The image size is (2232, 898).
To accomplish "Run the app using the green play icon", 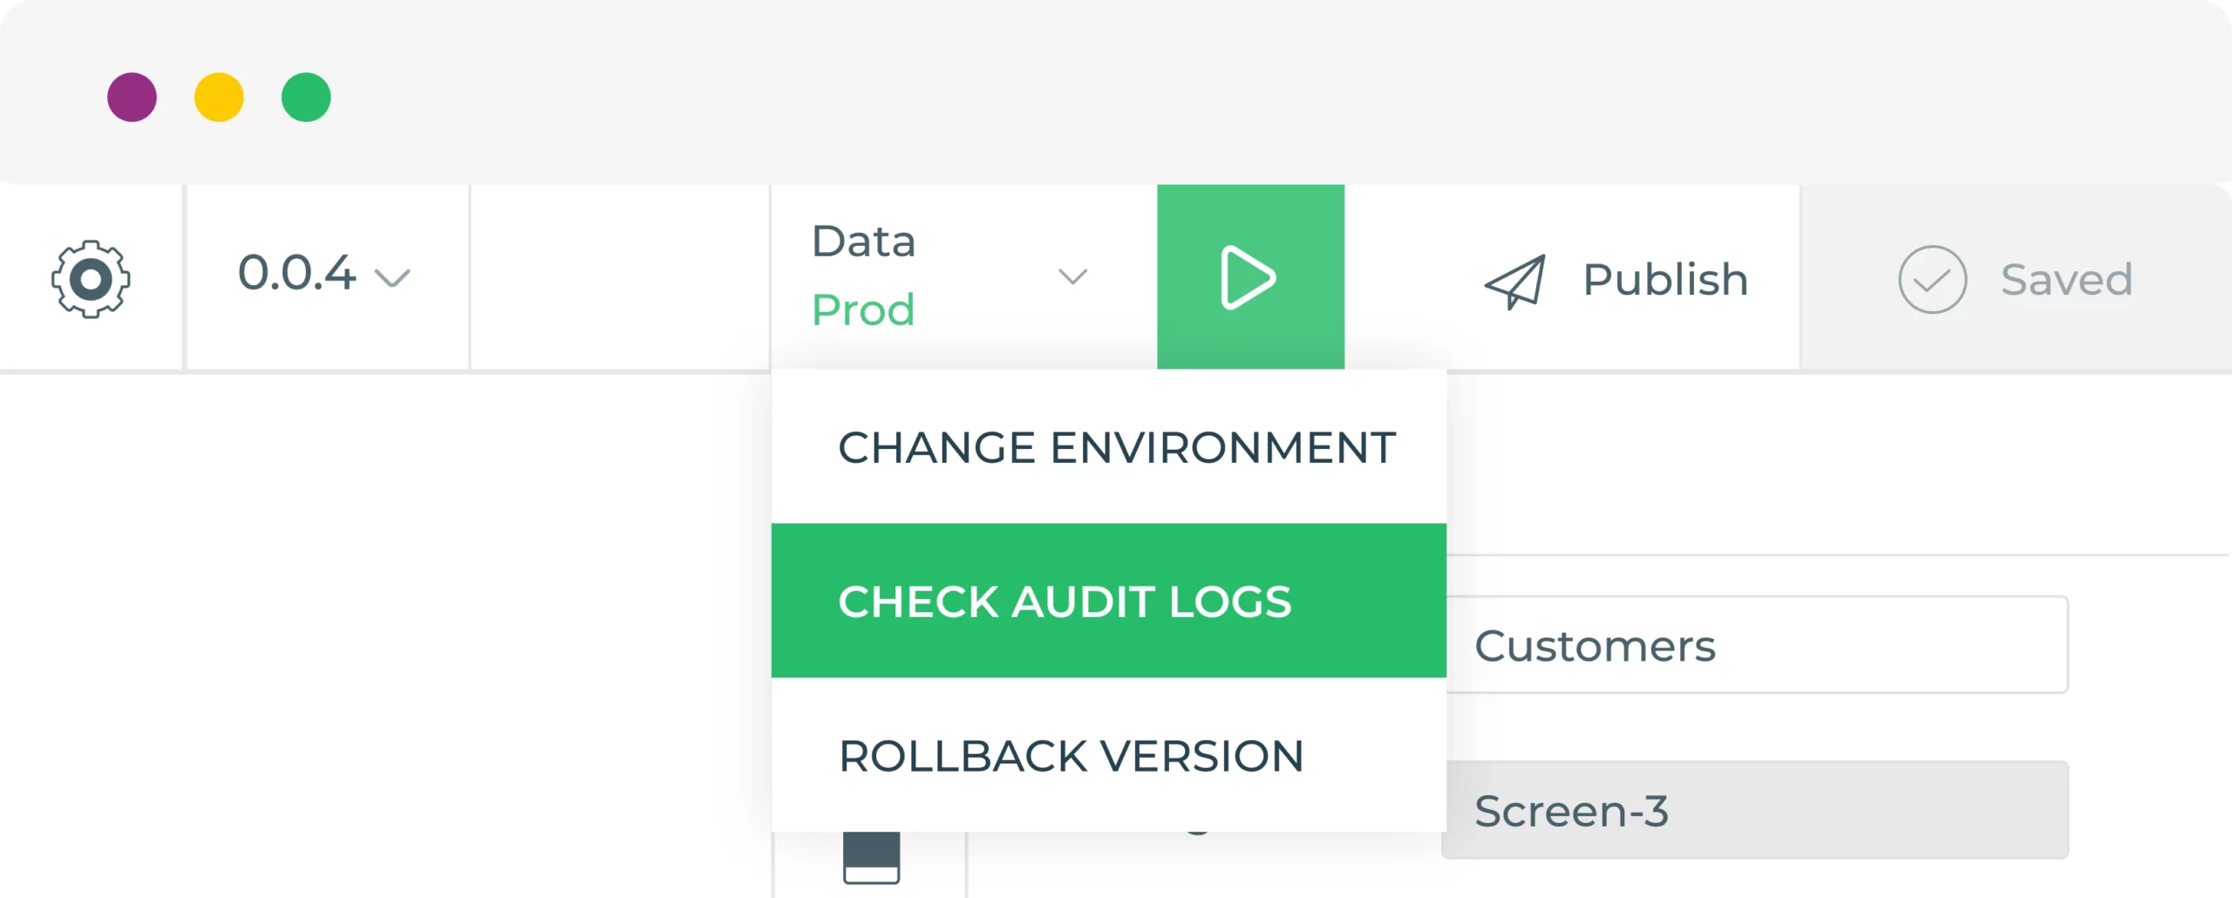I will (1249, 278).
